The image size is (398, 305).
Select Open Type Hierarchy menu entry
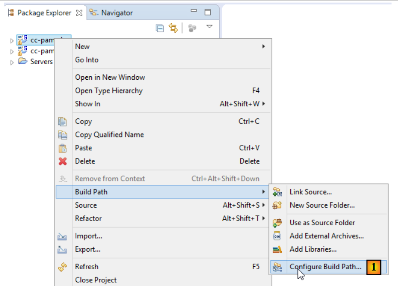click(109, 90)
